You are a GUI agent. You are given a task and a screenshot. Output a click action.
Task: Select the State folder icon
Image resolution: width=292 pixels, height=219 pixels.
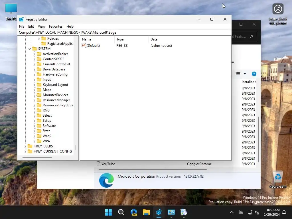click(x=39, y=131)
